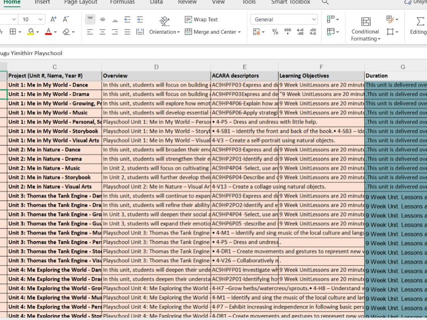Expand the Clear eraser dropdown arrow
The image size is (427, 320).
(x=73, y=32)
